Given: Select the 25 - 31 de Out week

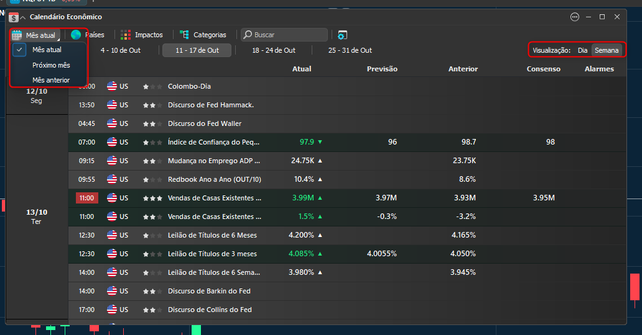Looking at the screenshot, I should [x=350, y=50].
